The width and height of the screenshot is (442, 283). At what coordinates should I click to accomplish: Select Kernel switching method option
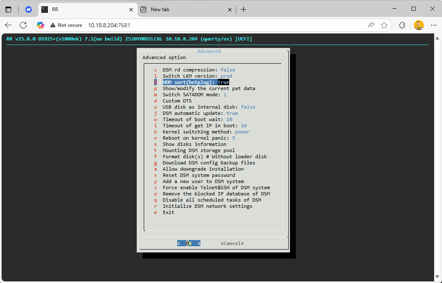click(x=202, y=132)
